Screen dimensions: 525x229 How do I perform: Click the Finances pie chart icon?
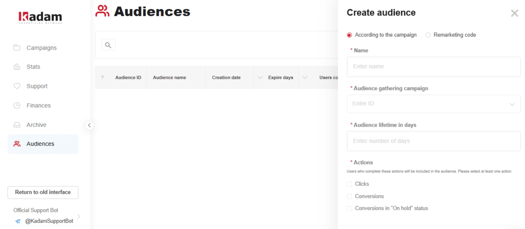point(17,105)
